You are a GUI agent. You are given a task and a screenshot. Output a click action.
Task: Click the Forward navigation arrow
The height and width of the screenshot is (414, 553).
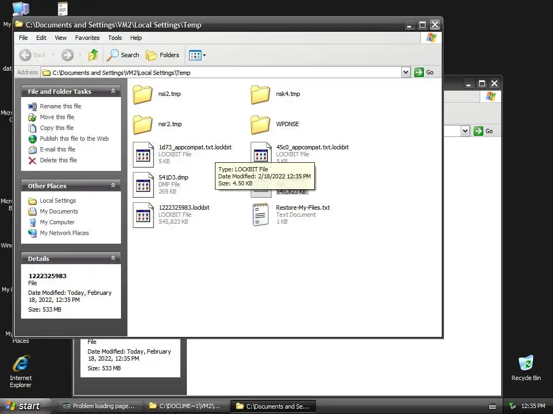tap(68, 55)
